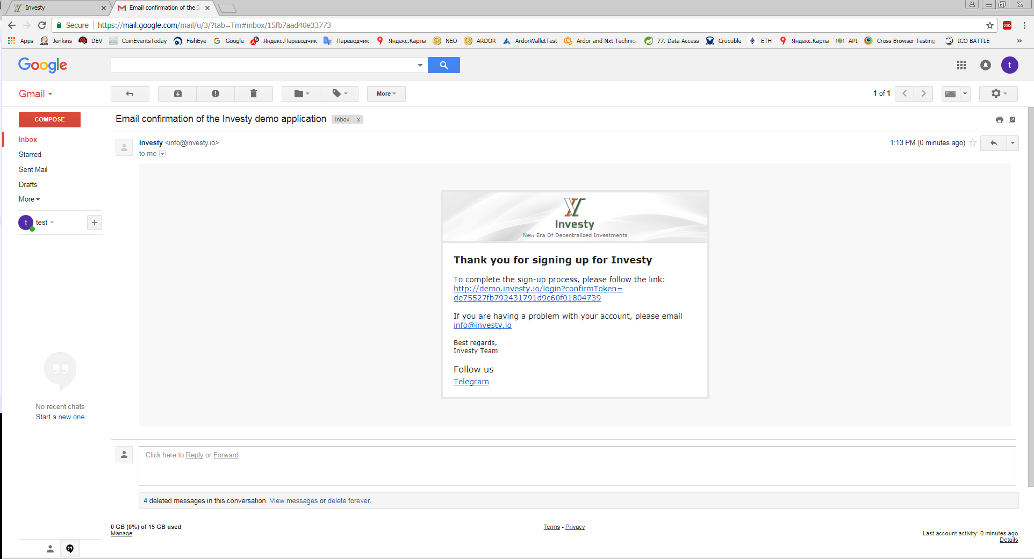Open the ETH bookmark
Image resolution: width=1034 pixels, height=559 pixels.
click(760, 41)
